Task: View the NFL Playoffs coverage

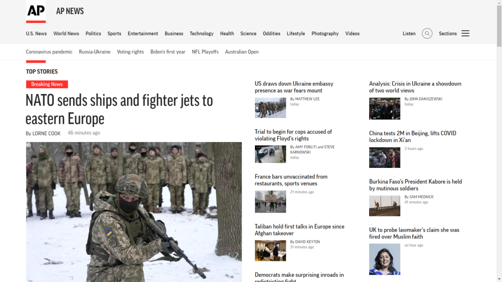Action: tap(205, 51)
